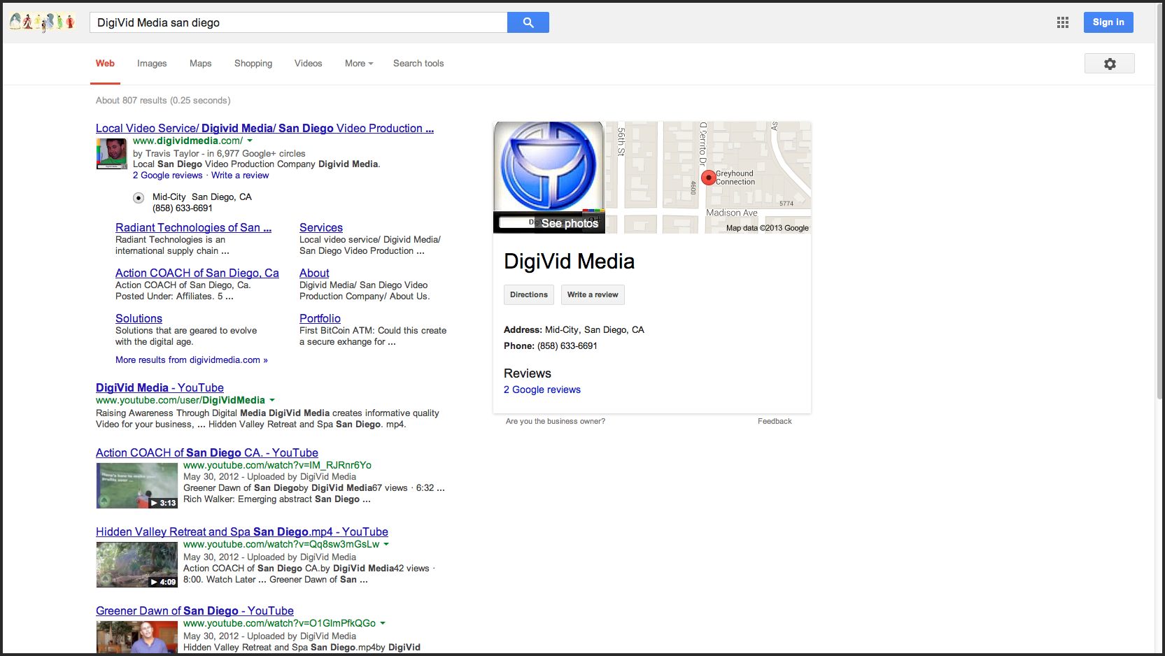The width and height of the screenshot is (1165, 656).
Task: Open the Portfolio sitelink
Action: (x=320, y=319)
